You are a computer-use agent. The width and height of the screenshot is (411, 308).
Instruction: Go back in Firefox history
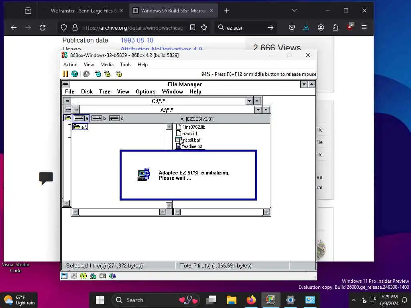click(x=14, y=27)
